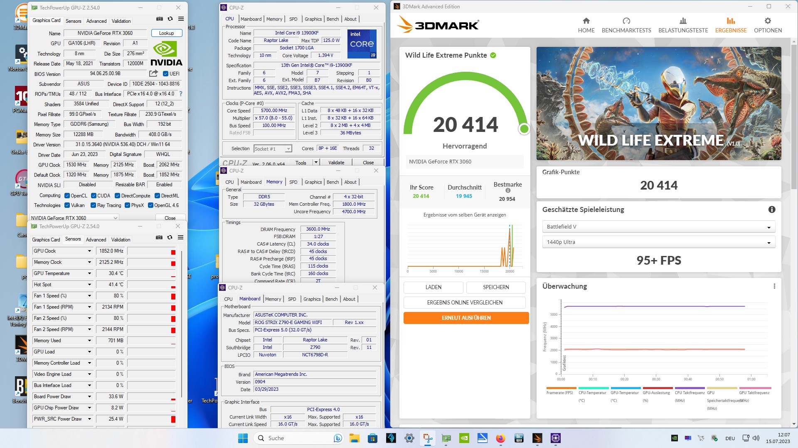Viewport: 798px width, 448px height.
Task: Open CPU-Z Tools dropdown arrow
Action: (x=316, y=163)
